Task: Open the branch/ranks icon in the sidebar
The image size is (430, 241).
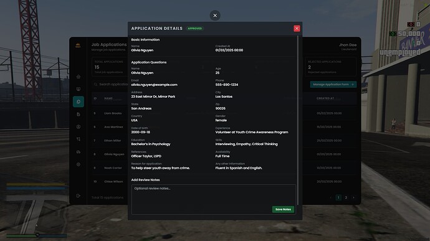Action: 79,139
